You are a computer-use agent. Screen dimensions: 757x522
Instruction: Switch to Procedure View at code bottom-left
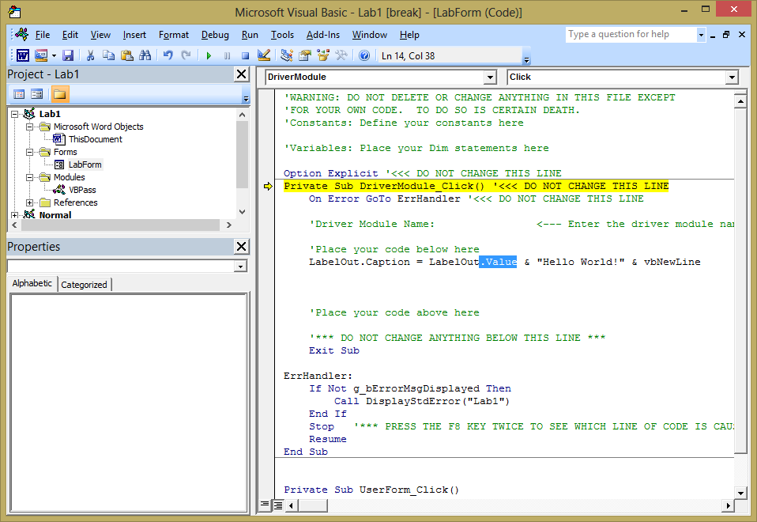[x=265, y=504]
